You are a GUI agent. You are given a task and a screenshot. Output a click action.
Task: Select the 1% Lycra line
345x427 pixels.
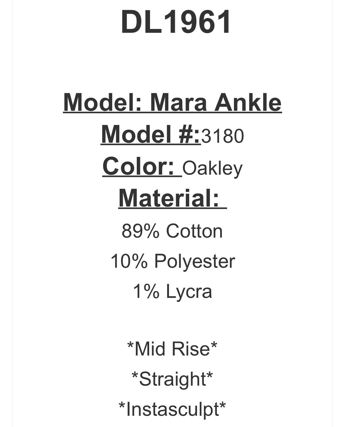pyautogui.click(x=172, y=292)
